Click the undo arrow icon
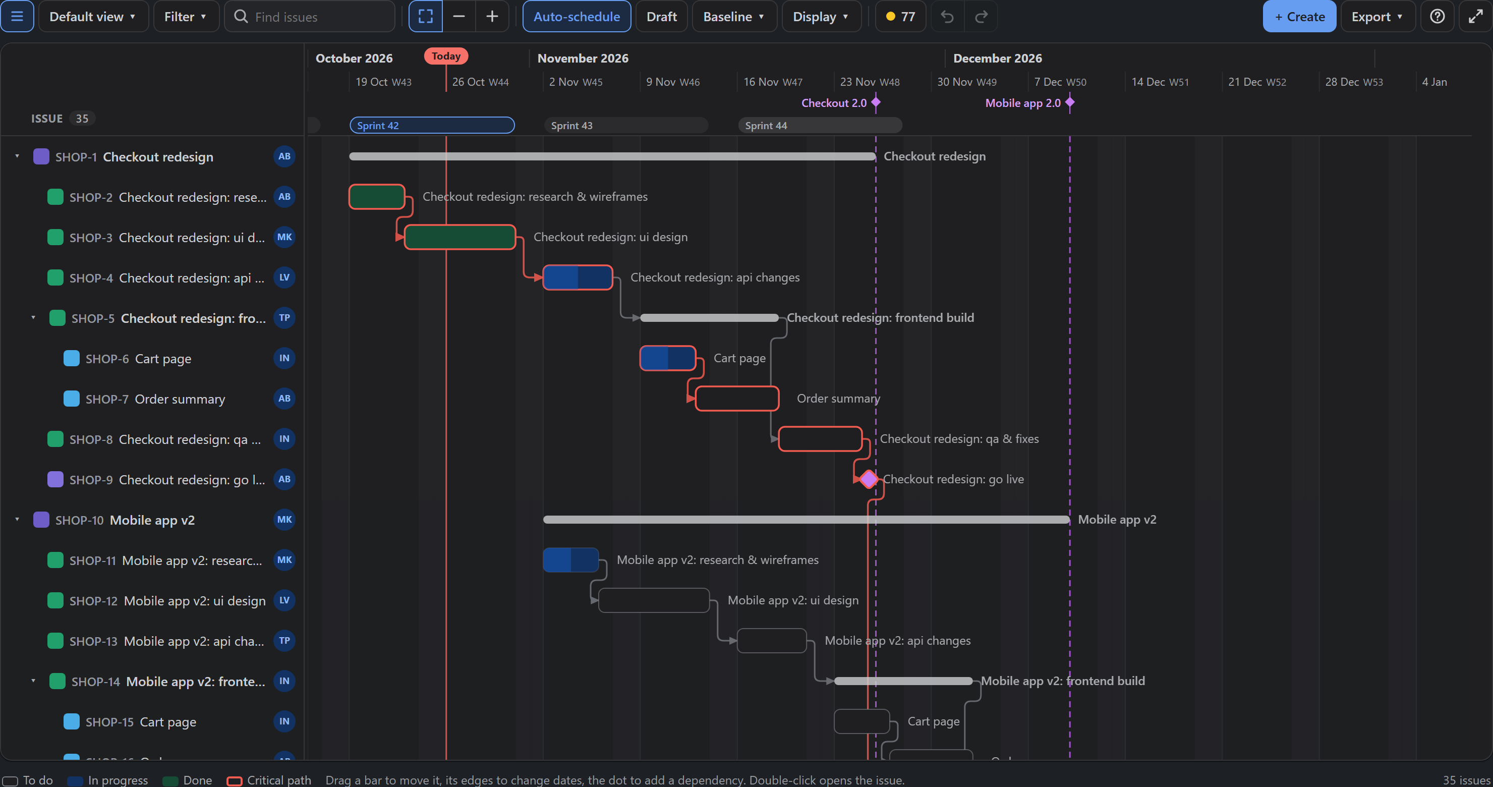The height and width of the screenshot is (787, 1493). point(948,16)
